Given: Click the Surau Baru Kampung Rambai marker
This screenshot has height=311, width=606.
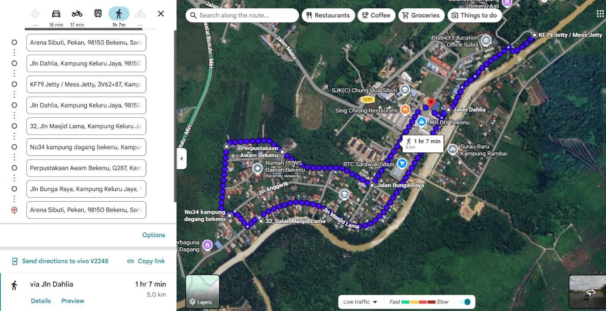Looking at the screenshot, I should tap(453, 149).
